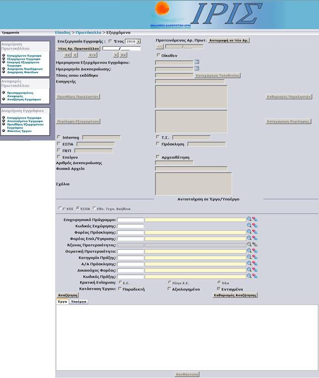
Task: Click the magnifier icon beside Φορέας Πρόσκλησης
Action: pos(249,232)
